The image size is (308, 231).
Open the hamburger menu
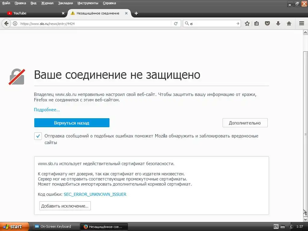click(302, 23)
